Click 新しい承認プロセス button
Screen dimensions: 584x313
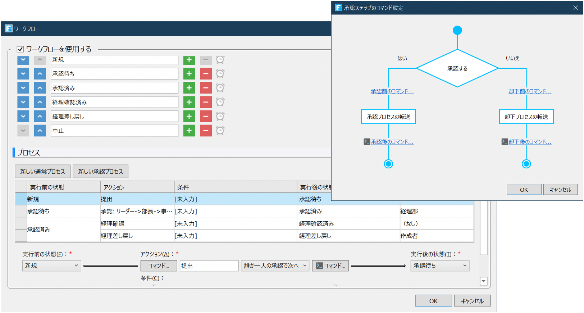100,172
